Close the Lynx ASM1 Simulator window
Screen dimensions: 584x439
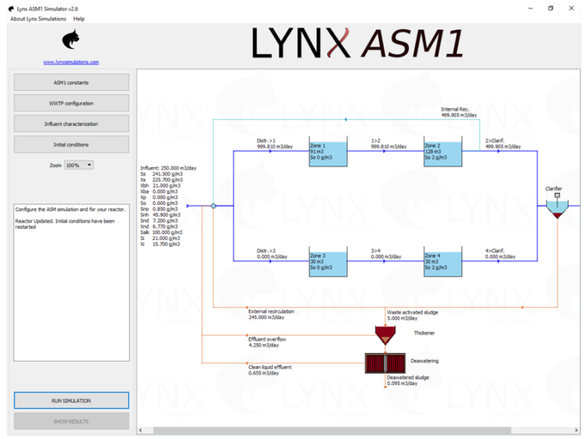(571, 8)
